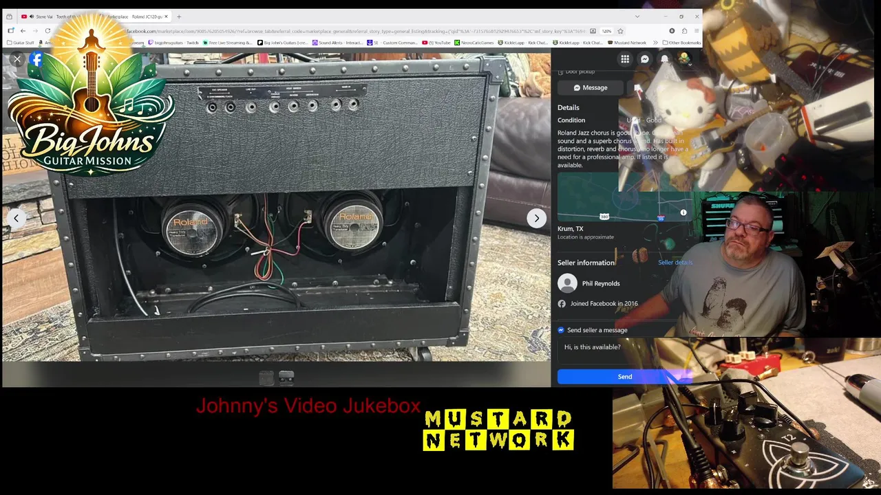
Task: Open the Facebook menu grid icon
Action: pyautogui.click(x=625, y=59)
